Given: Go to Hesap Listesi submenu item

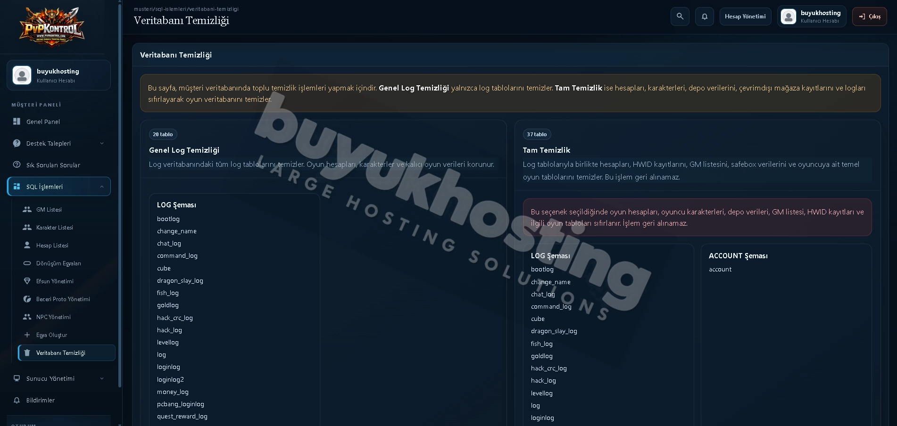Looking at the screenshot, I should click(66, 245).
